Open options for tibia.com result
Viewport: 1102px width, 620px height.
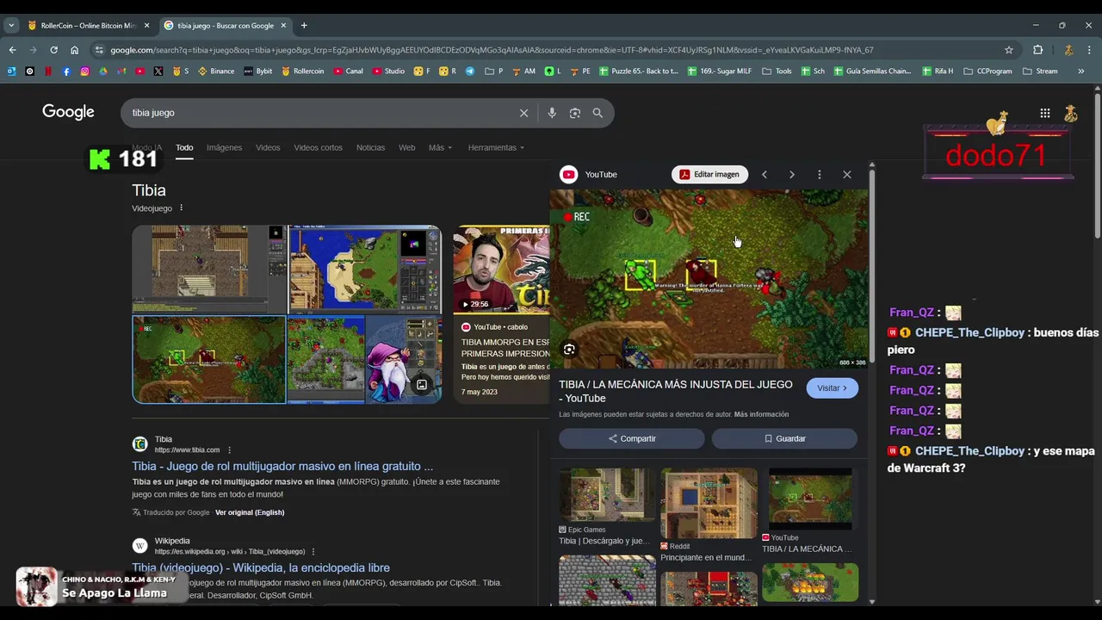click(x=229, y=450)
